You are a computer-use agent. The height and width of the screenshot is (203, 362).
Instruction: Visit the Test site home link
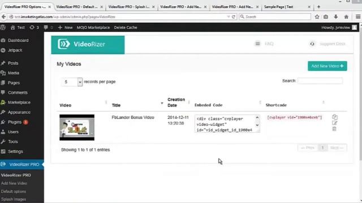(x=18, y=28)
